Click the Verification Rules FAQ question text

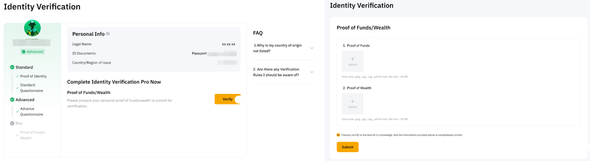tap(276, 72)
